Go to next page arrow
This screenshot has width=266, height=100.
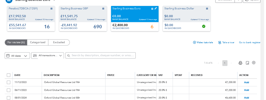(x=231, y=63)
